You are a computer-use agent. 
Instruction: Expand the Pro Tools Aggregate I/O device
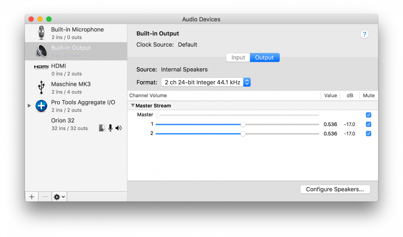pyautogui.click(x=29, y=106)
